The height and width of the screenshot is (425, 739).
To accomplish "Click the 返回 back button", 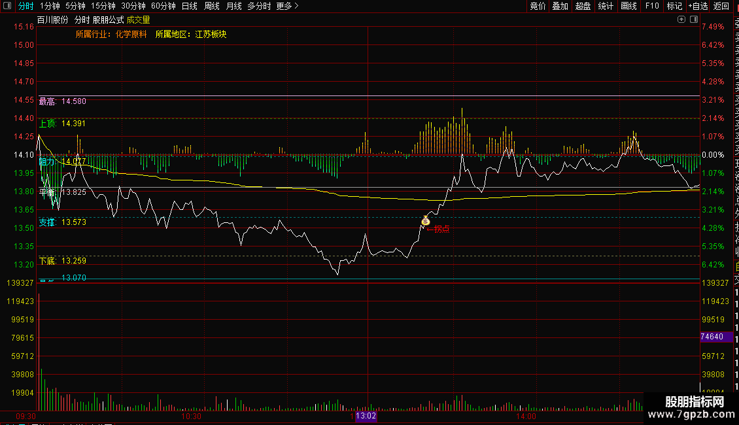I will click(721, 6).
